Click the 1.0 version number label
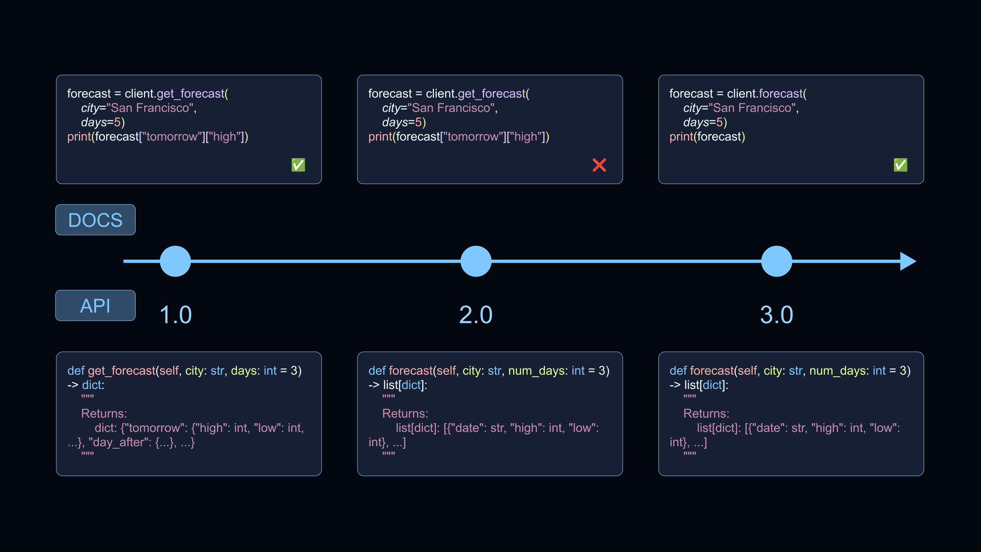The image size is (981, 552). 176,315
